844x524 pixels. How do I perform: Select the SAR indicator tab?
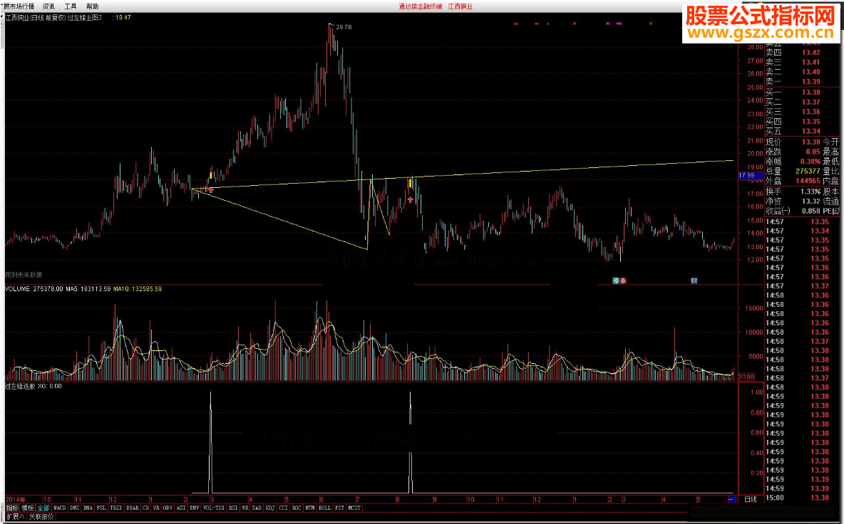[257, 508]
